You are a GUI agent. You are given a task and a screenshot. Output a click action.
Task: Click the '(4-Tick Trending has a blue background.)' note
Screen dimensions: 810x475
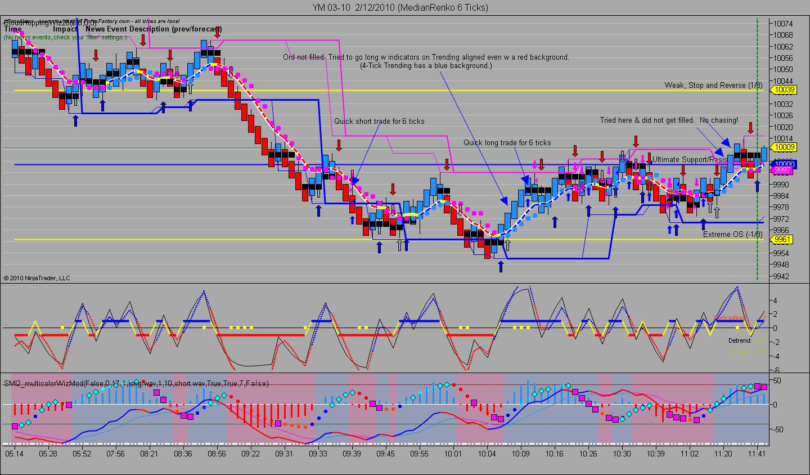coord(426,66)
